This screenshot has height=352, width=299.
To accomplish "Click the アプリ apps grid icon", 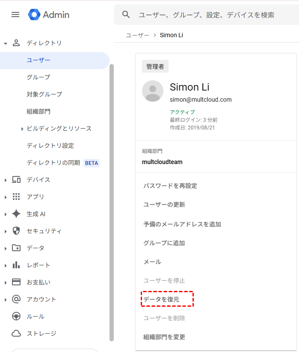I will tap(16, 197).
